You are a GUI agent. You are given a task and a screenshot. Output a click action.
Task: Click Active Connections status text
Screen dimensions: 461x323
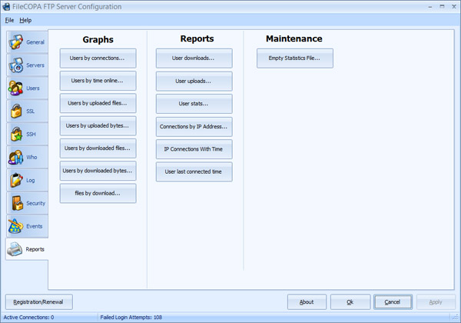click(x=28, y=318)
